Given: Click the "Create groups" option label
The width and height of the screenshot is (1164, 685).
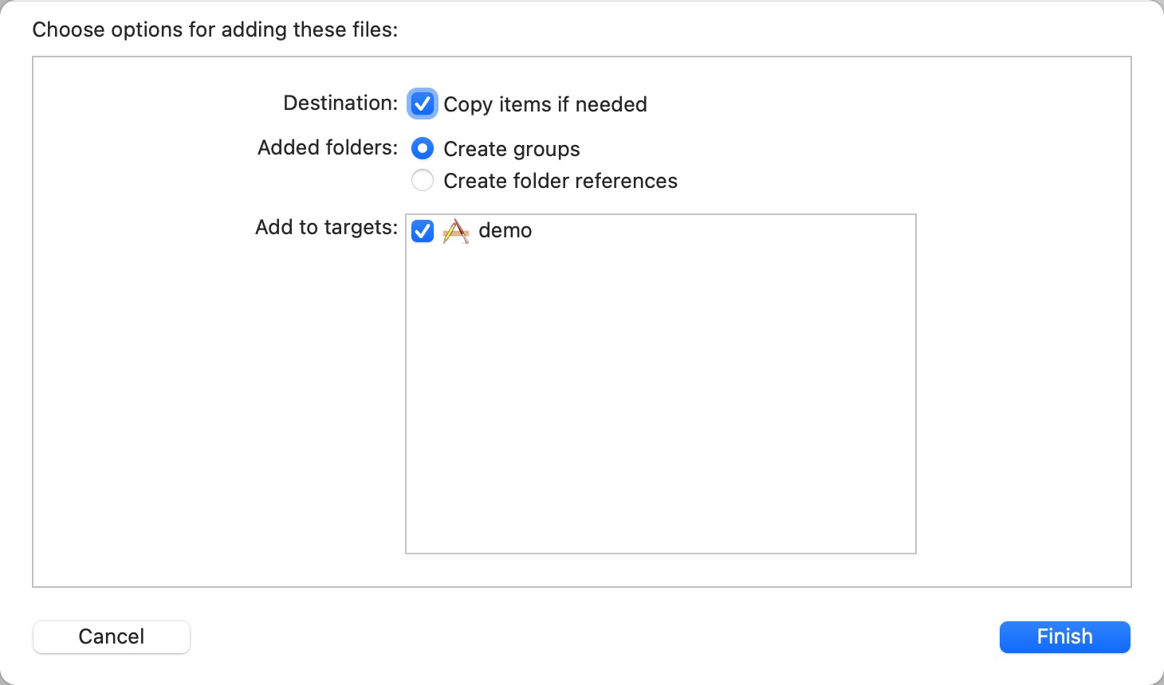Looking at the screenshot, I should (512, 149).
